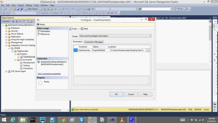Open the Scope combo box

coord(115,36)
